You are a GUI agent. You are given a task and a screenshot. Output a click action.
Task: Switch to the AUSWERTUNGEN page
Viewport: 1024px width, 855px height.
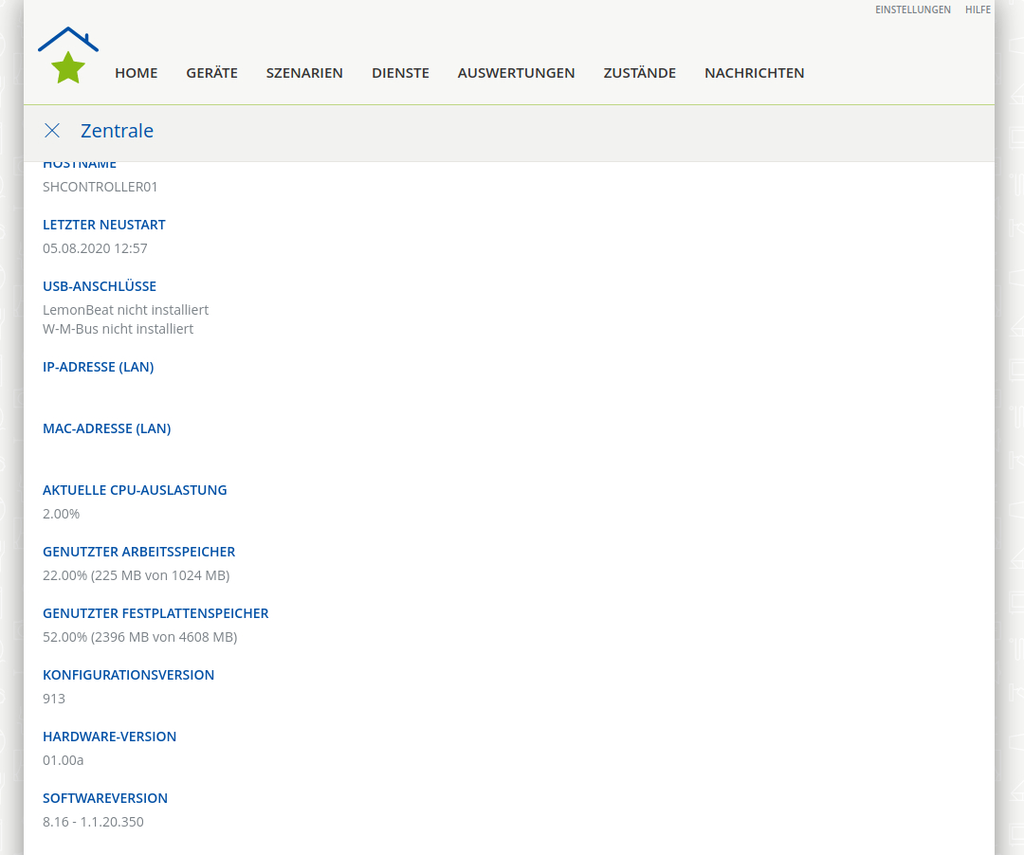pos(516,73)
